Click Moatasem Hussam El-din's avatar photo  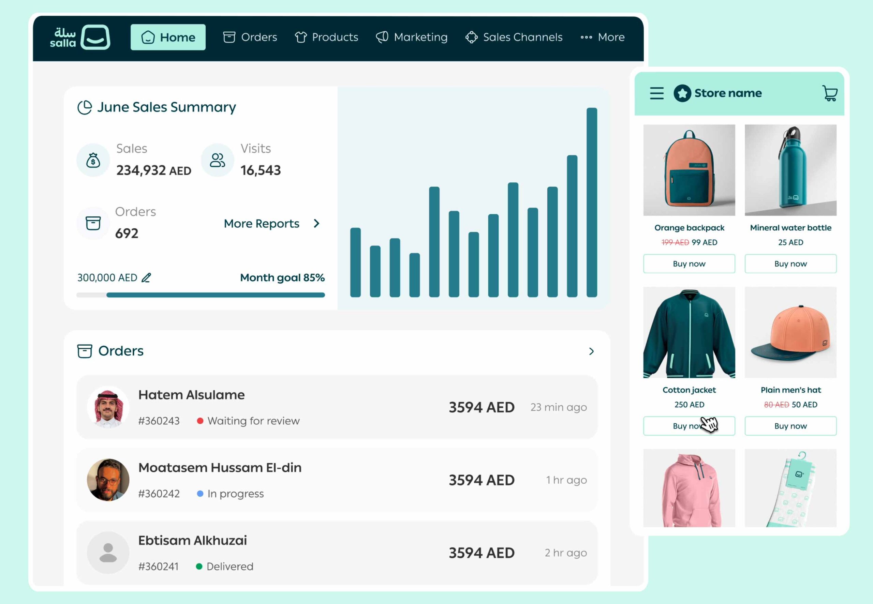(x=108, y=480)
